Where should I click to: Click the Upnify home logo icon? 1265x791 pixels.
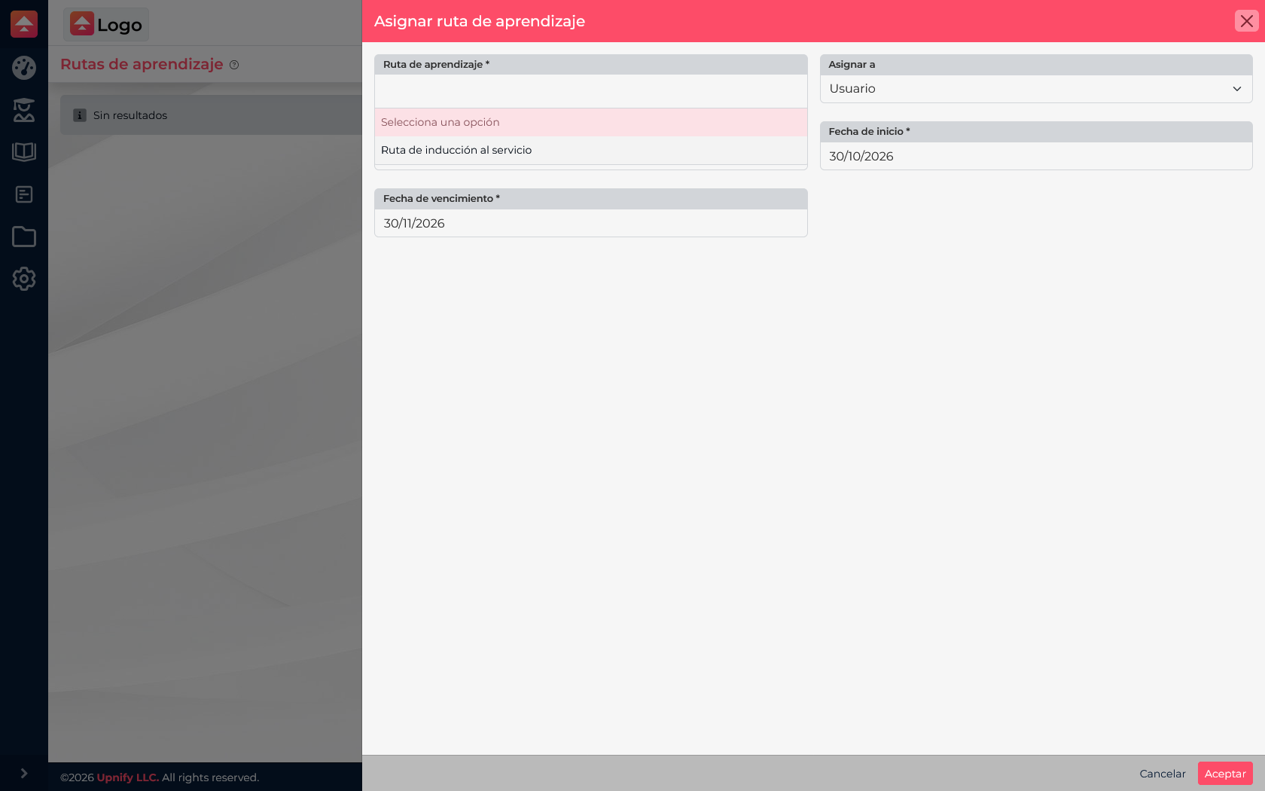pos(24,24)
